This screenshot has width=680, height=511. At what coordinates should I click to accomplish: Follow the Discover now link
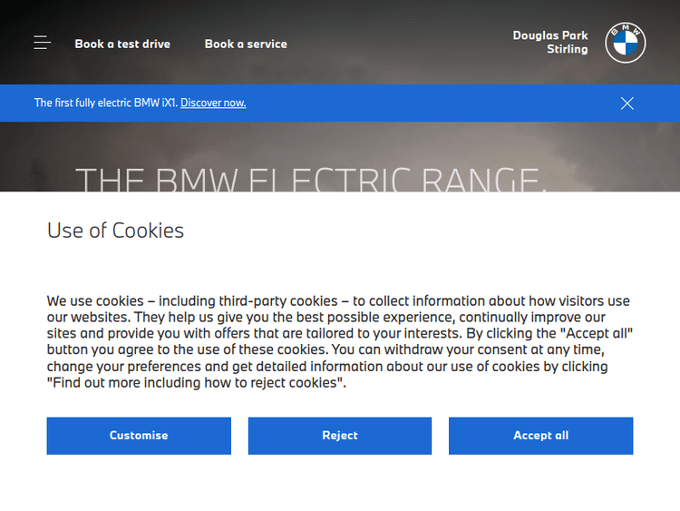click(213, 103)
